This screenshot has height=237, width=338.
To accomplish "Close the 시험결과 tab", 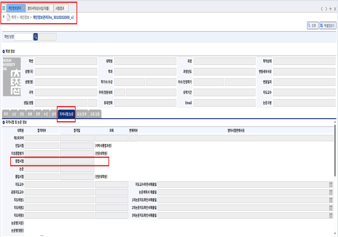I will 66,8.
